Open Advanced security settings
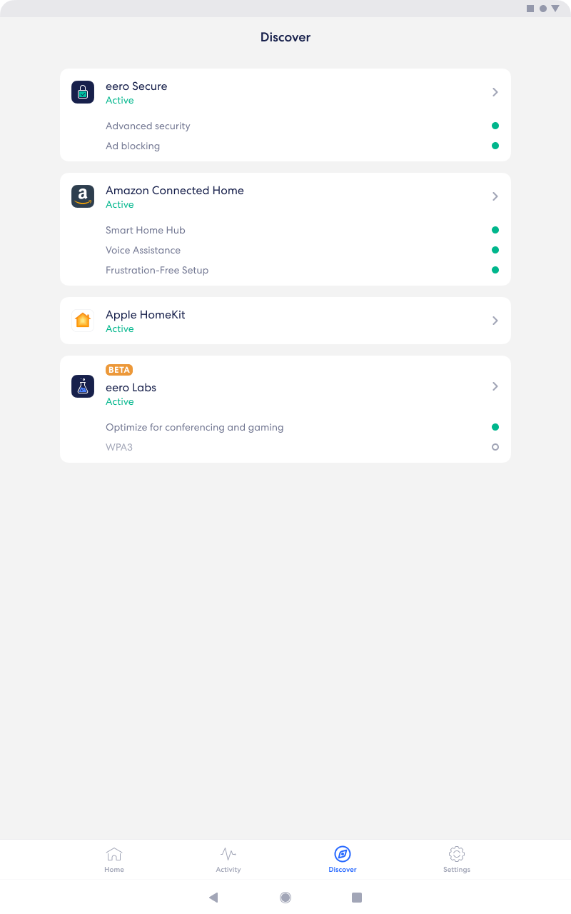 coord(148,126)
